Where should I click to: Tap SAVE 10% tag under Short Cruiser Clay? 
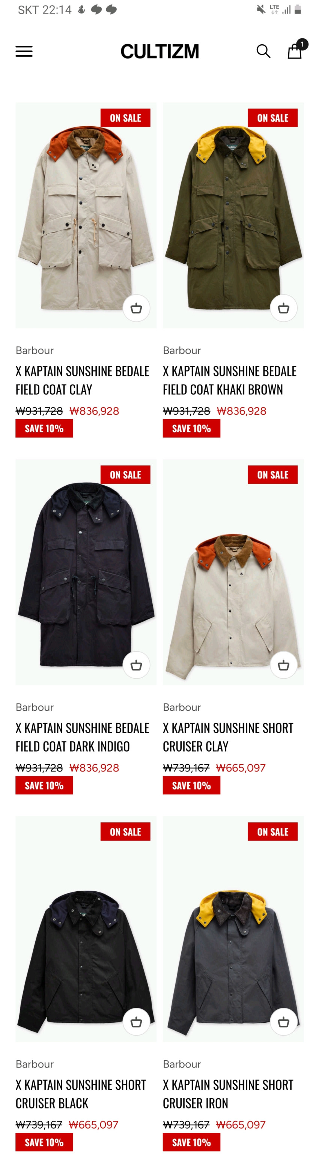click(191, 785)
